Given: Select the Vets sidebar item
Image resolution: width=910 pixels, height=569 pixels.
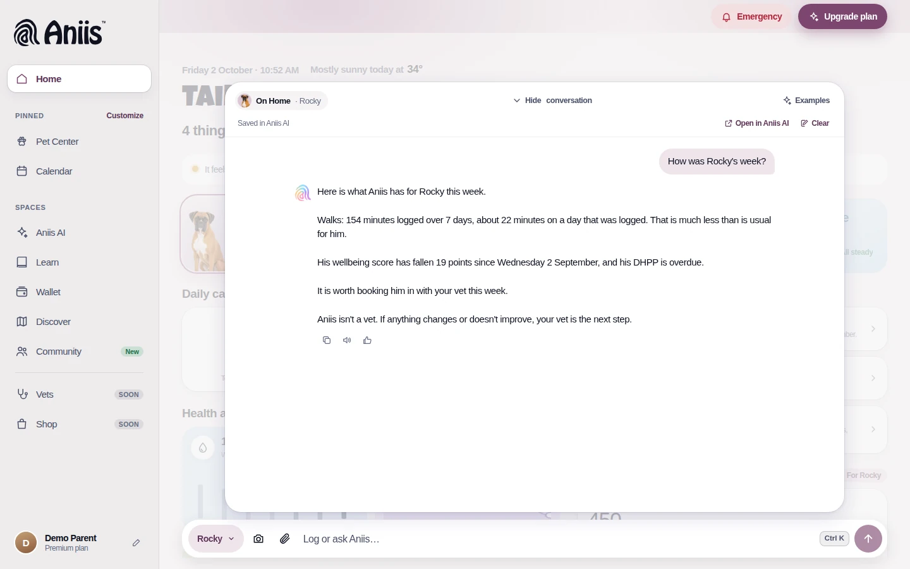Looking at the screenshot, I should [80, 395].
